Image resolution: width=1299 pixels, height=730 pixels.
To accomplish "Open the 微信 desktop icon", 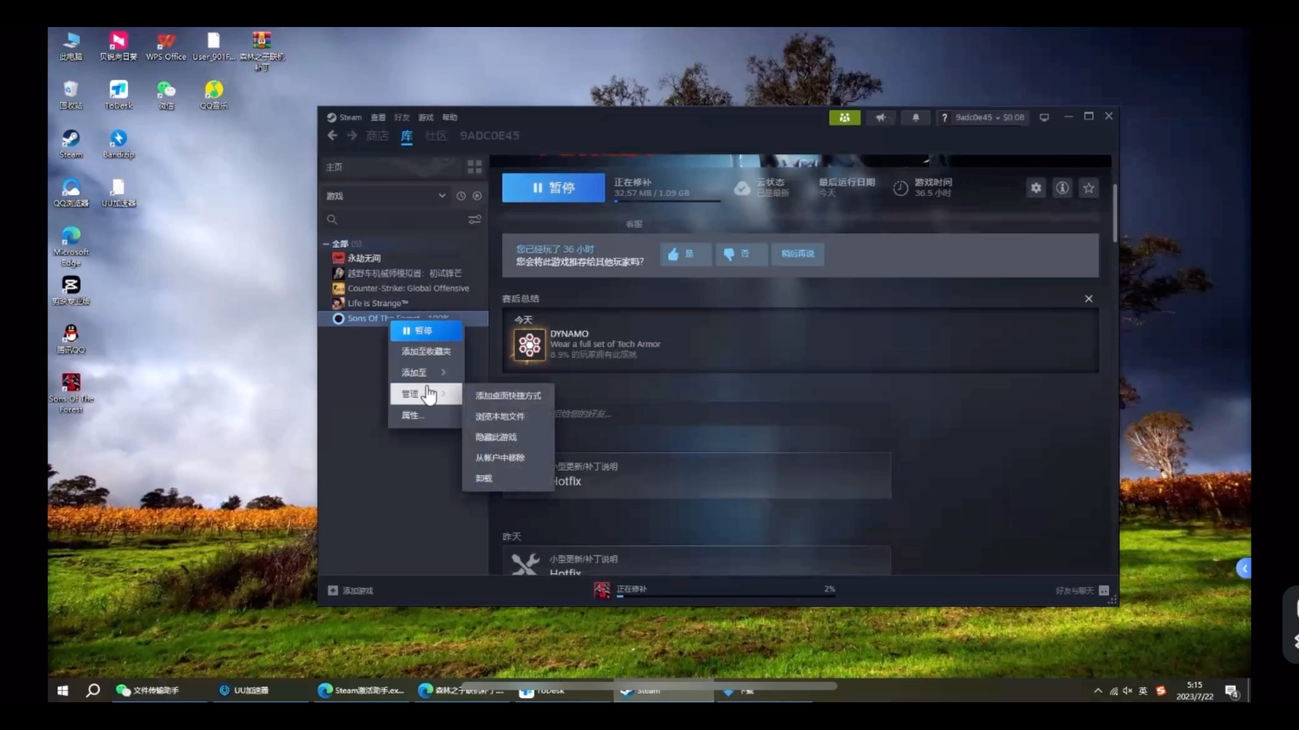I will [166, 95].
